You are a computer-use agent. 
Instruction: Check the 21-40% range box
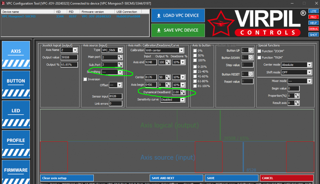pos(195,72)
